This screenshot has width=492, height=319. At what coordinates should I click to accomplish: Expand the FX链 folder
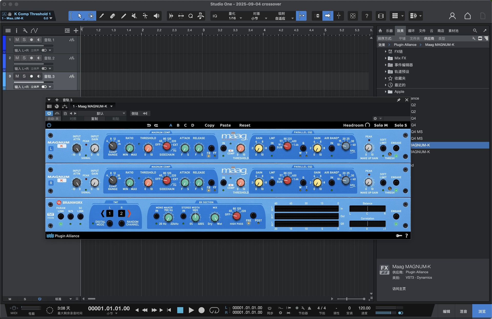point(385,52)
